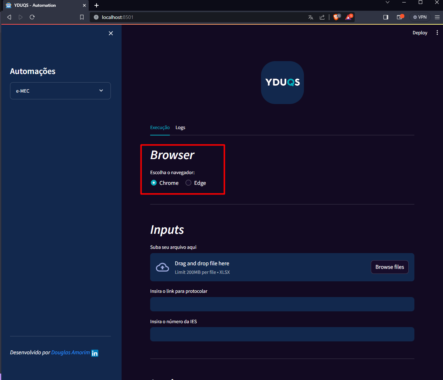The width and height of the screenshot is (443, 380).
Task: Bookmark this page with the bookmark icon
Action: tap(82, 17)
